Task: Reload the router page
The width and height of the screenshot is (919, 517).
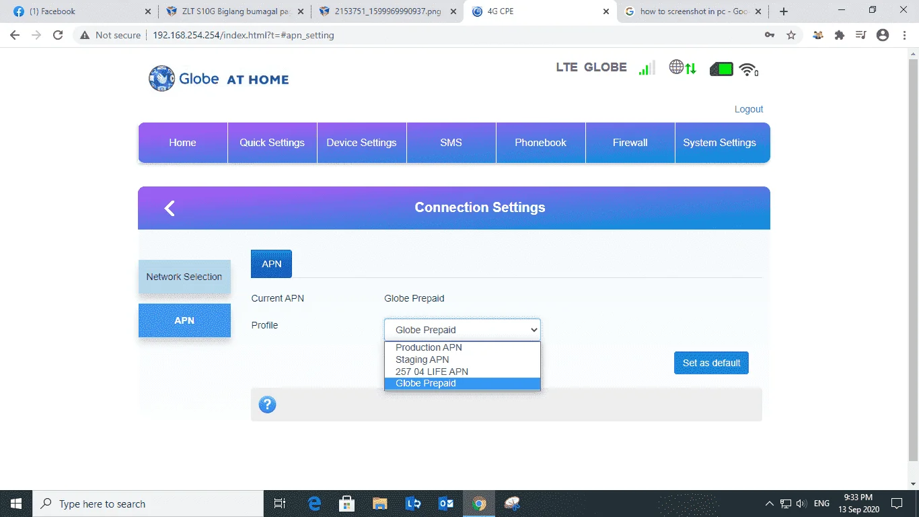Action: pyautogui.click(x=58, y=35)
